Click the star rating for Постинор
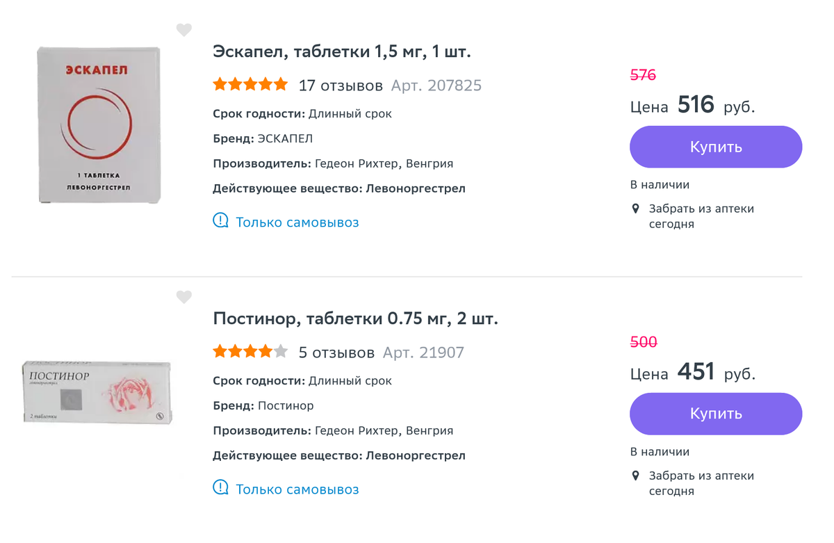The image size is (834, 543). [x=250, y=352]
